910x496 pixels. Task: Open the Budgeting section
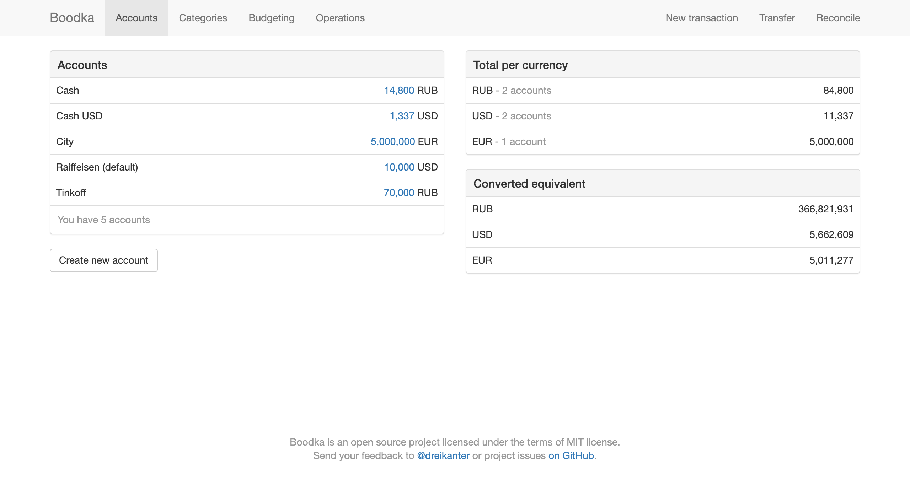(271, 18)
